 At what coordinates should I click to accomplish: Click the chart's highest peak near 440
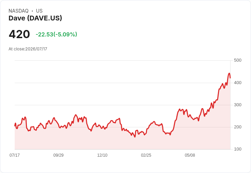coord(229,74)
